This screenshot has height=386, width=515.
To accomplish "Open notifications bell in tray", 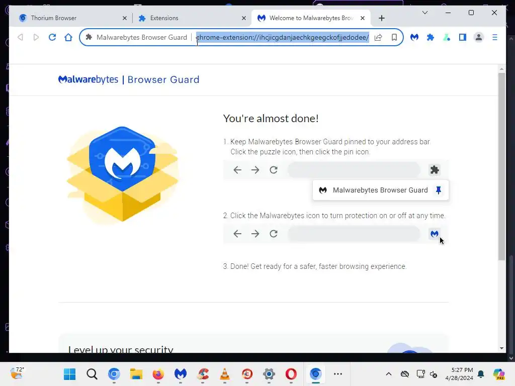I will [481, 374].
